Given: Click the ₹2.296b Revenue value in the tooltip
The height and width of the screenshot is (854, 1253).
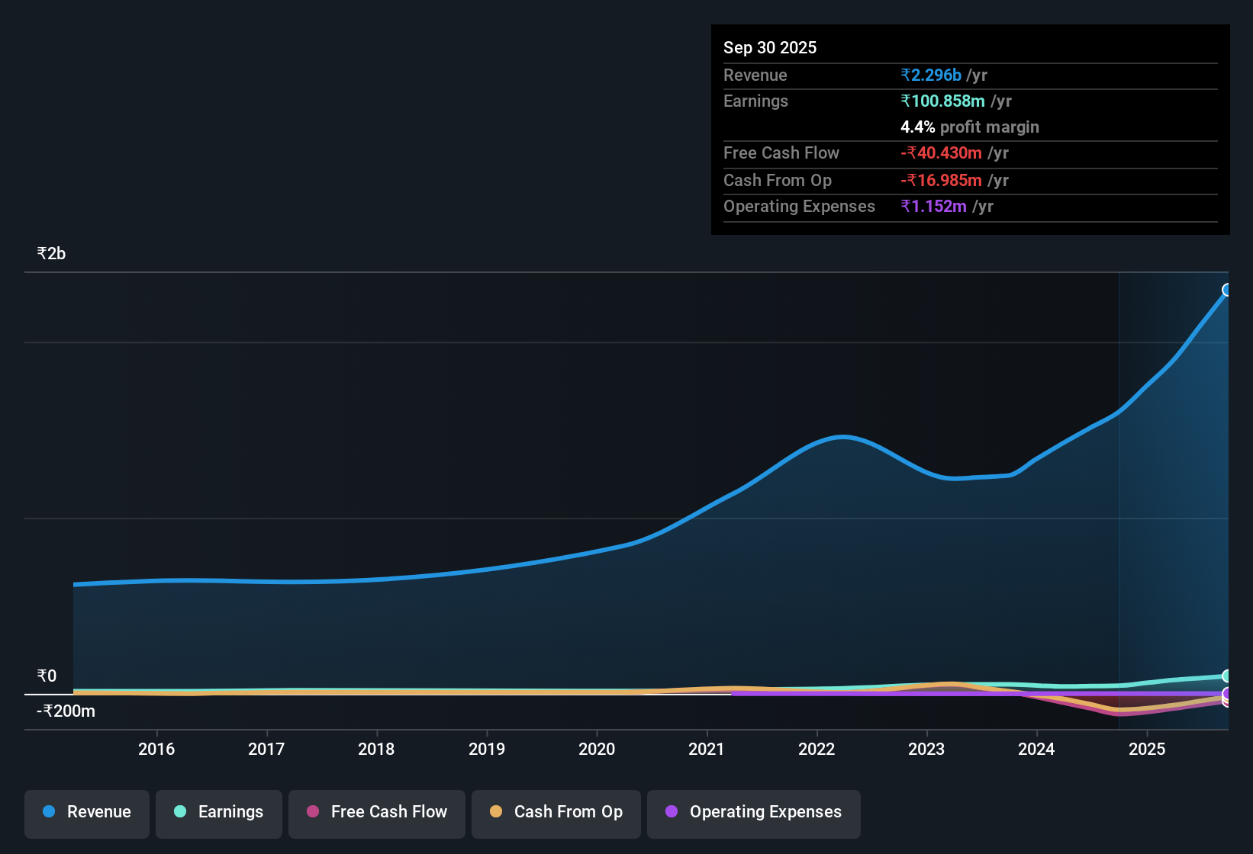Looking at the screenshot, I should [930, 75].
